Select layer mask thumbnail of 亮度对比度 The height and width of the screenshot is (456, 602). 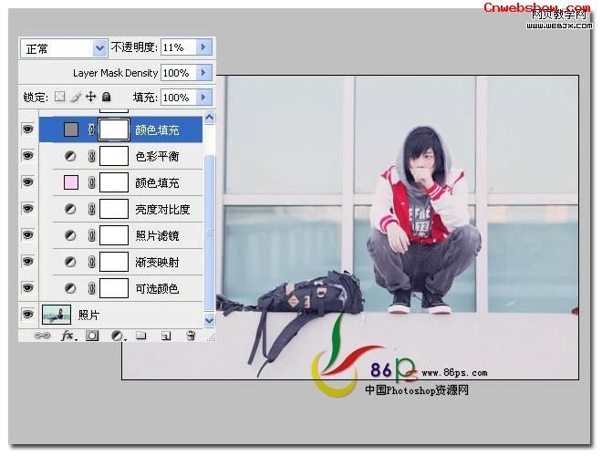pos(114,209)
